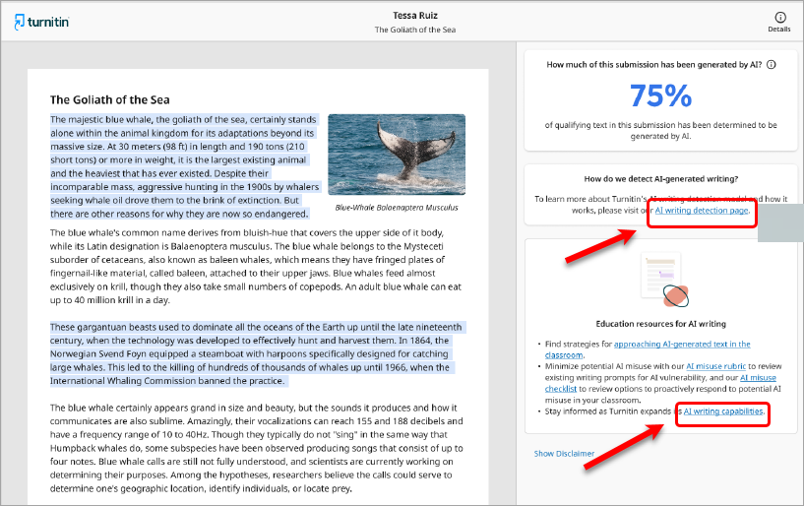Open the AI writing capabilities link
Screen dimensions: 804x506
723,411
